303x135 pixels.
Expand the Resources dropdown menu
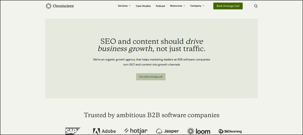coord(177,6)
